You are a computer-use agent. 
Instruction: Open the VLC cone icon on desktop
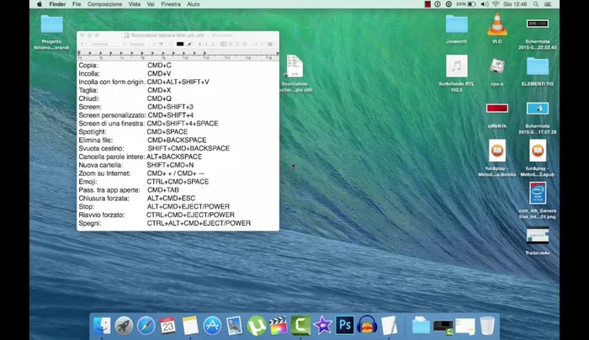tap(497, 25)
